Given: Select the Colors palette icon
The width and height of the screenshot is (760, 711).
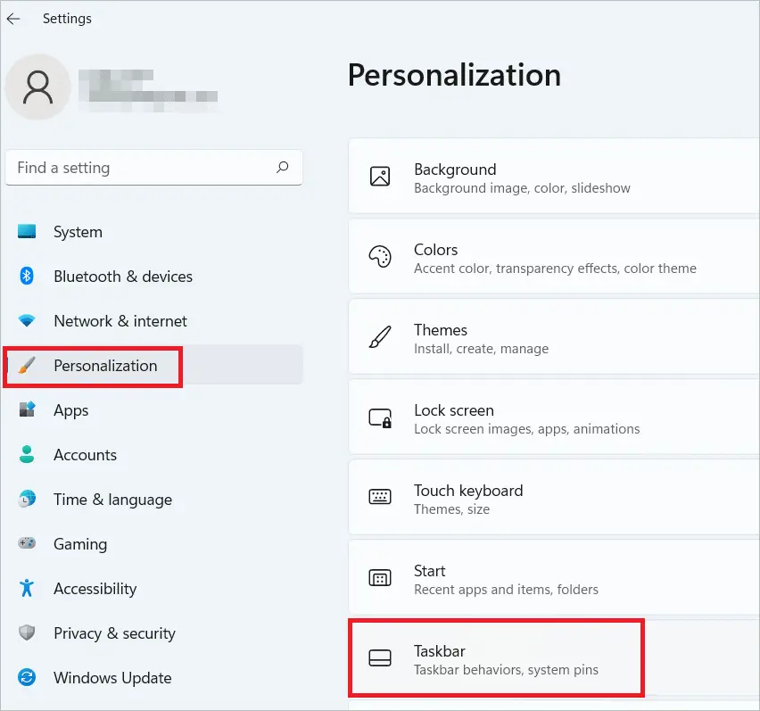Looking at the screenshot, I should point(380,257).
